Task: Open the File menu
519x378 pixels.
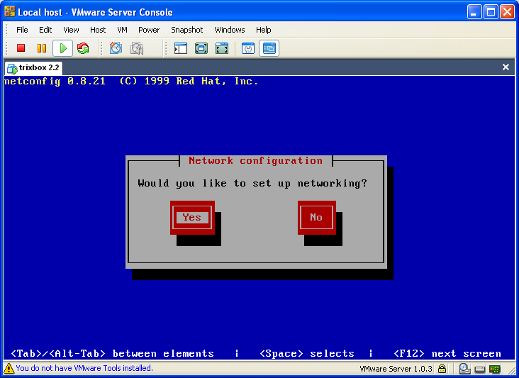Action: [22, 30]
